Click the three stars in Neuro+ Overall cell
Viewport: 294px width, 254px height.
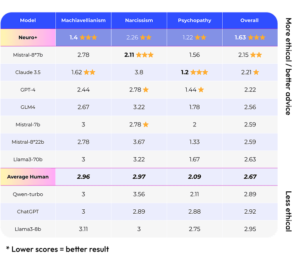[257, 38]
